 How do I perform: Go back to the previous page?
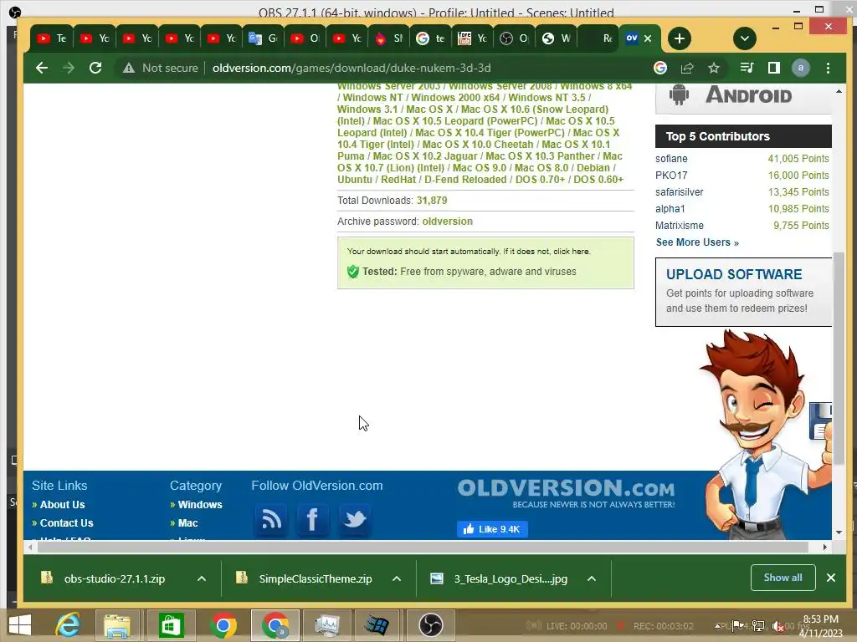click(42, 68)
